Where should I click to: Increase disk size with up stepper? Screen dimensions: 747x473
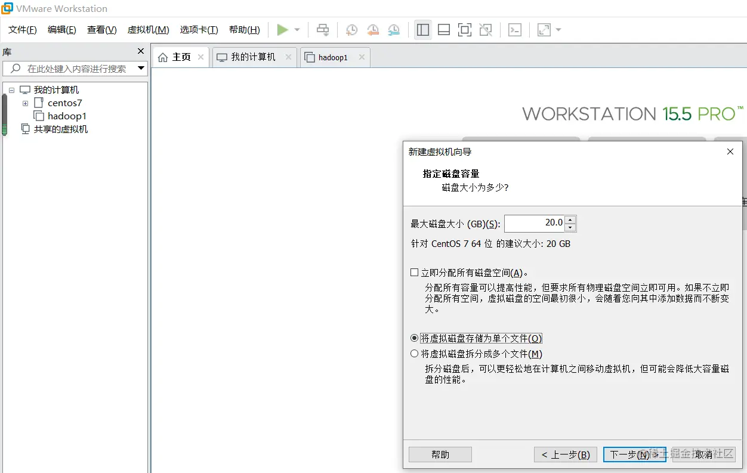pos(570,220)
